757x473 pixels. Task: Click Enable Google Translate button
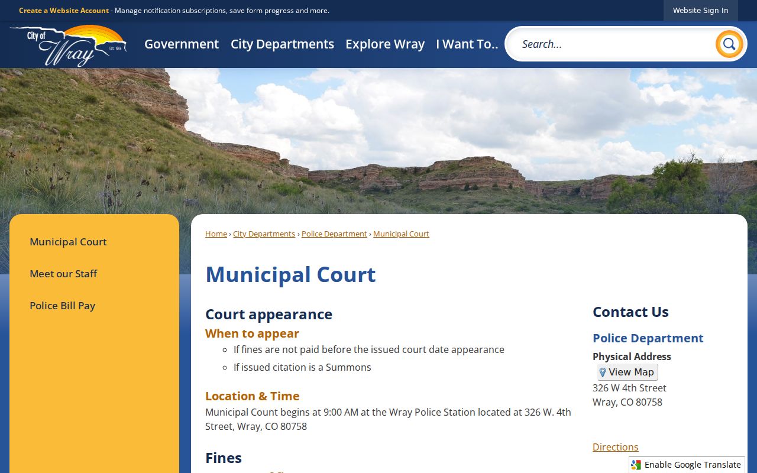[687, 465]
